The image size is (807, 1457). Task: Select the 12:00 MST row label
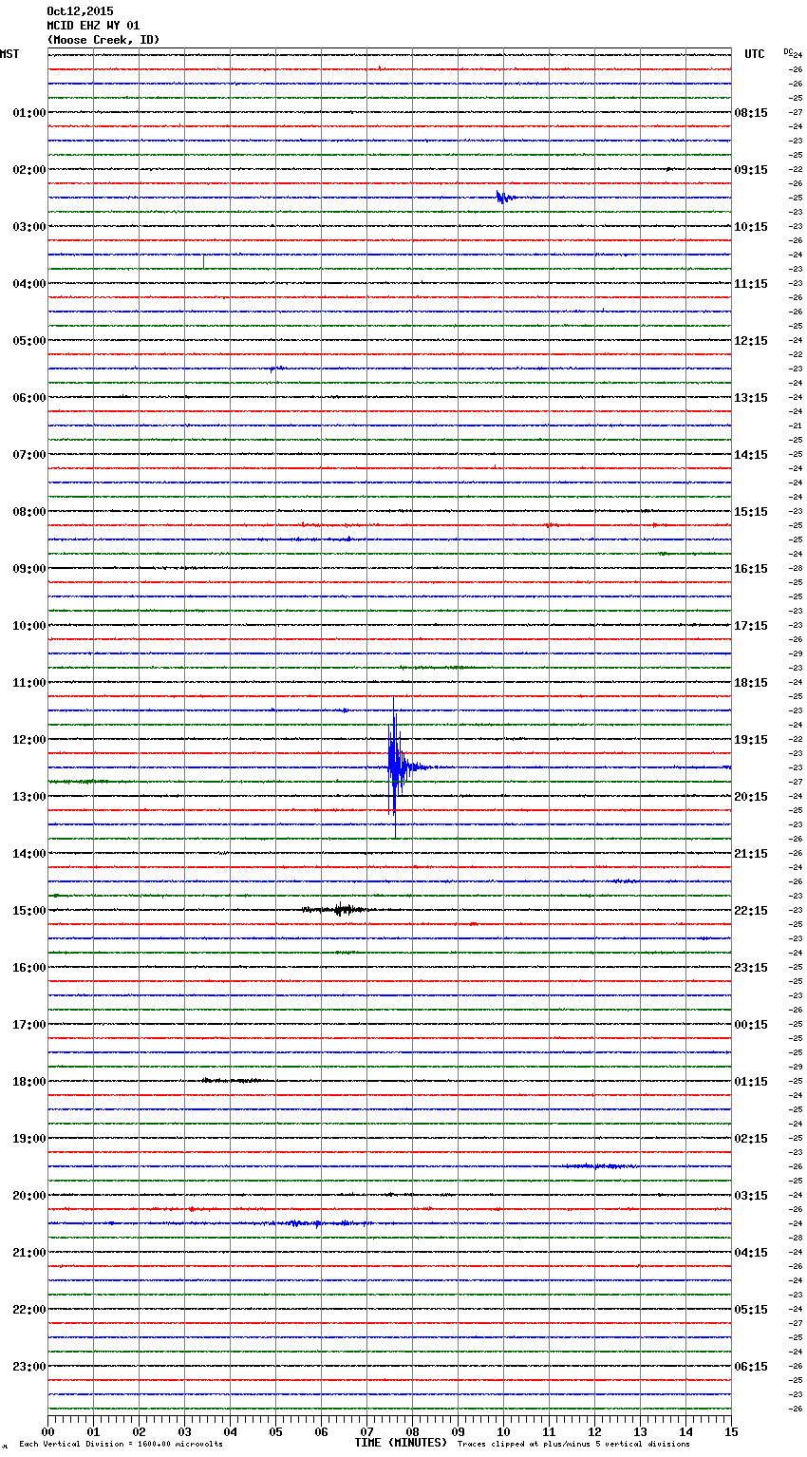[x=28, y=739]
